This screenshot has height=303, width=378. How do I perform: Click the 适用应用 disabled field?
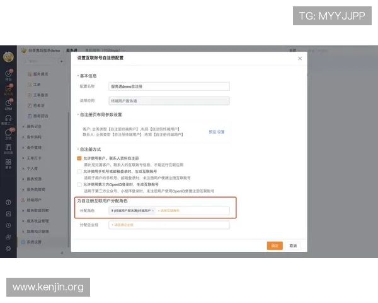point(169,101)
